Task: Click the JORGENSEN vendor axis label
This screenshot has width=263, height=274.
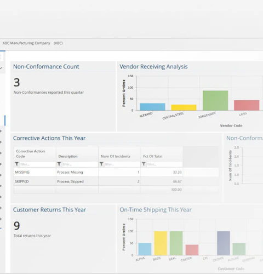Action: pyautogui.click(x=207, y=115)
